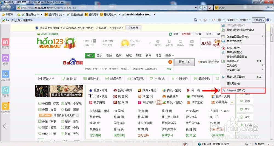The width and height of the screenshot is (274, 146).
Task: Select 兼容性视图设置(B) menu item
Action: [243, 57]
